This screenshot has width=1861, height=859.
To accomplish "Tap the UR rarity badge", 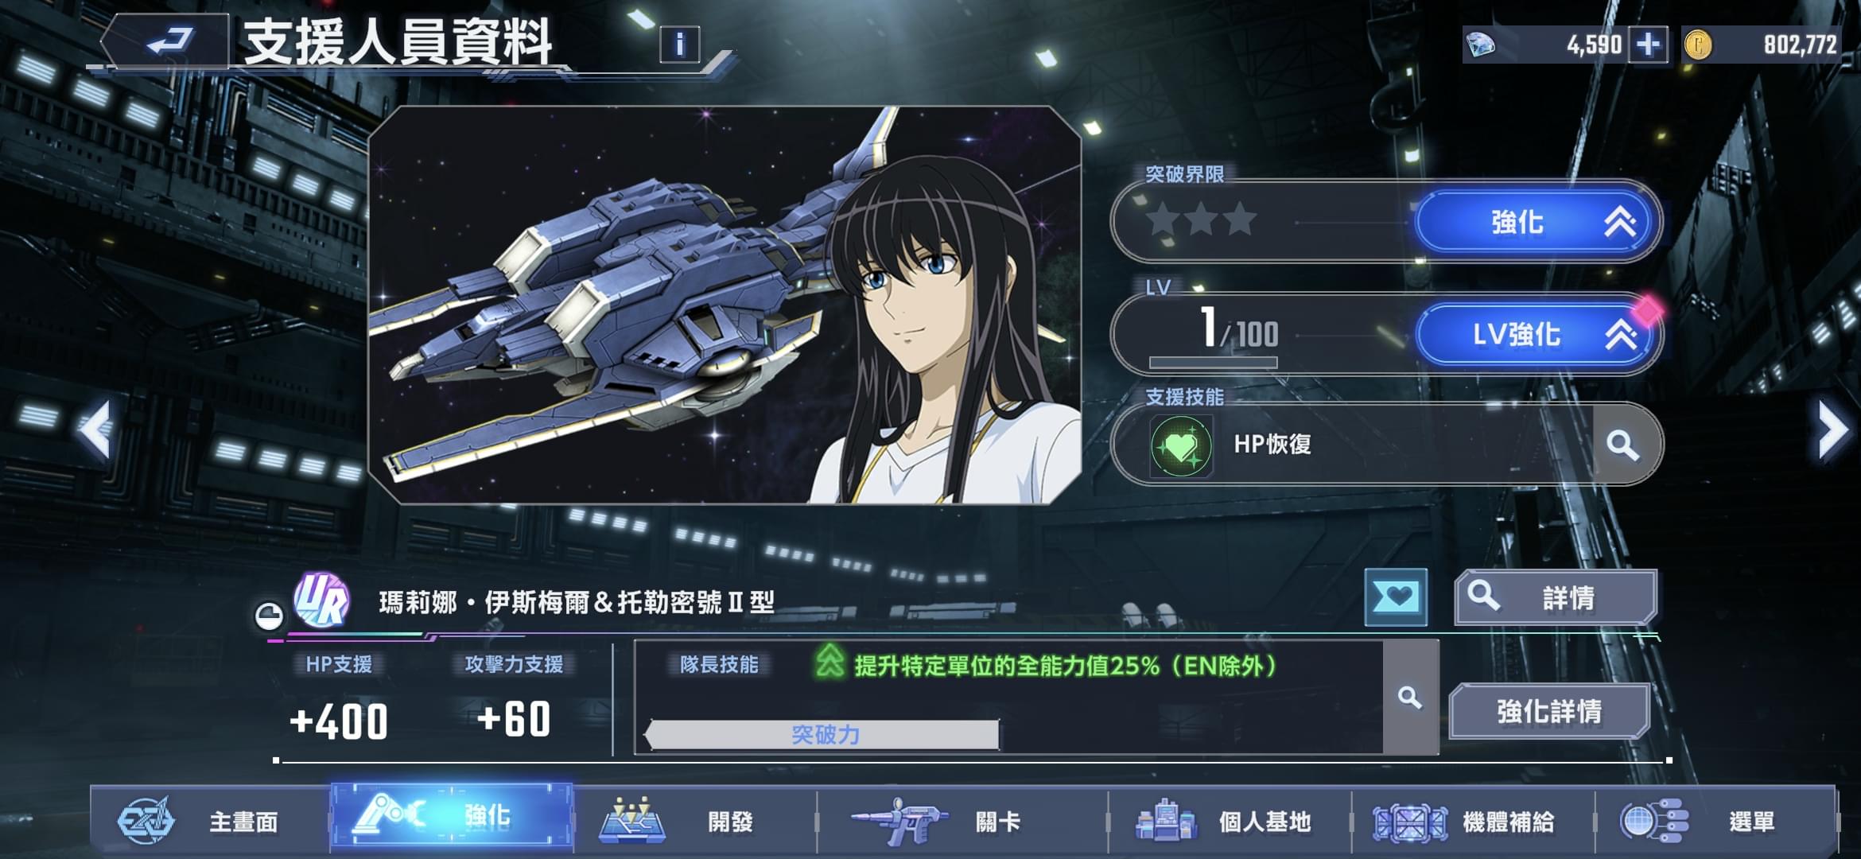I will click(x=321, y=601).
